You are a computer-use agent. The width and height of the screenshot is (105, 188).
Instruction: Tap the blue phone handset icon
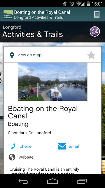pyautogui.click(x=13, y=146)
